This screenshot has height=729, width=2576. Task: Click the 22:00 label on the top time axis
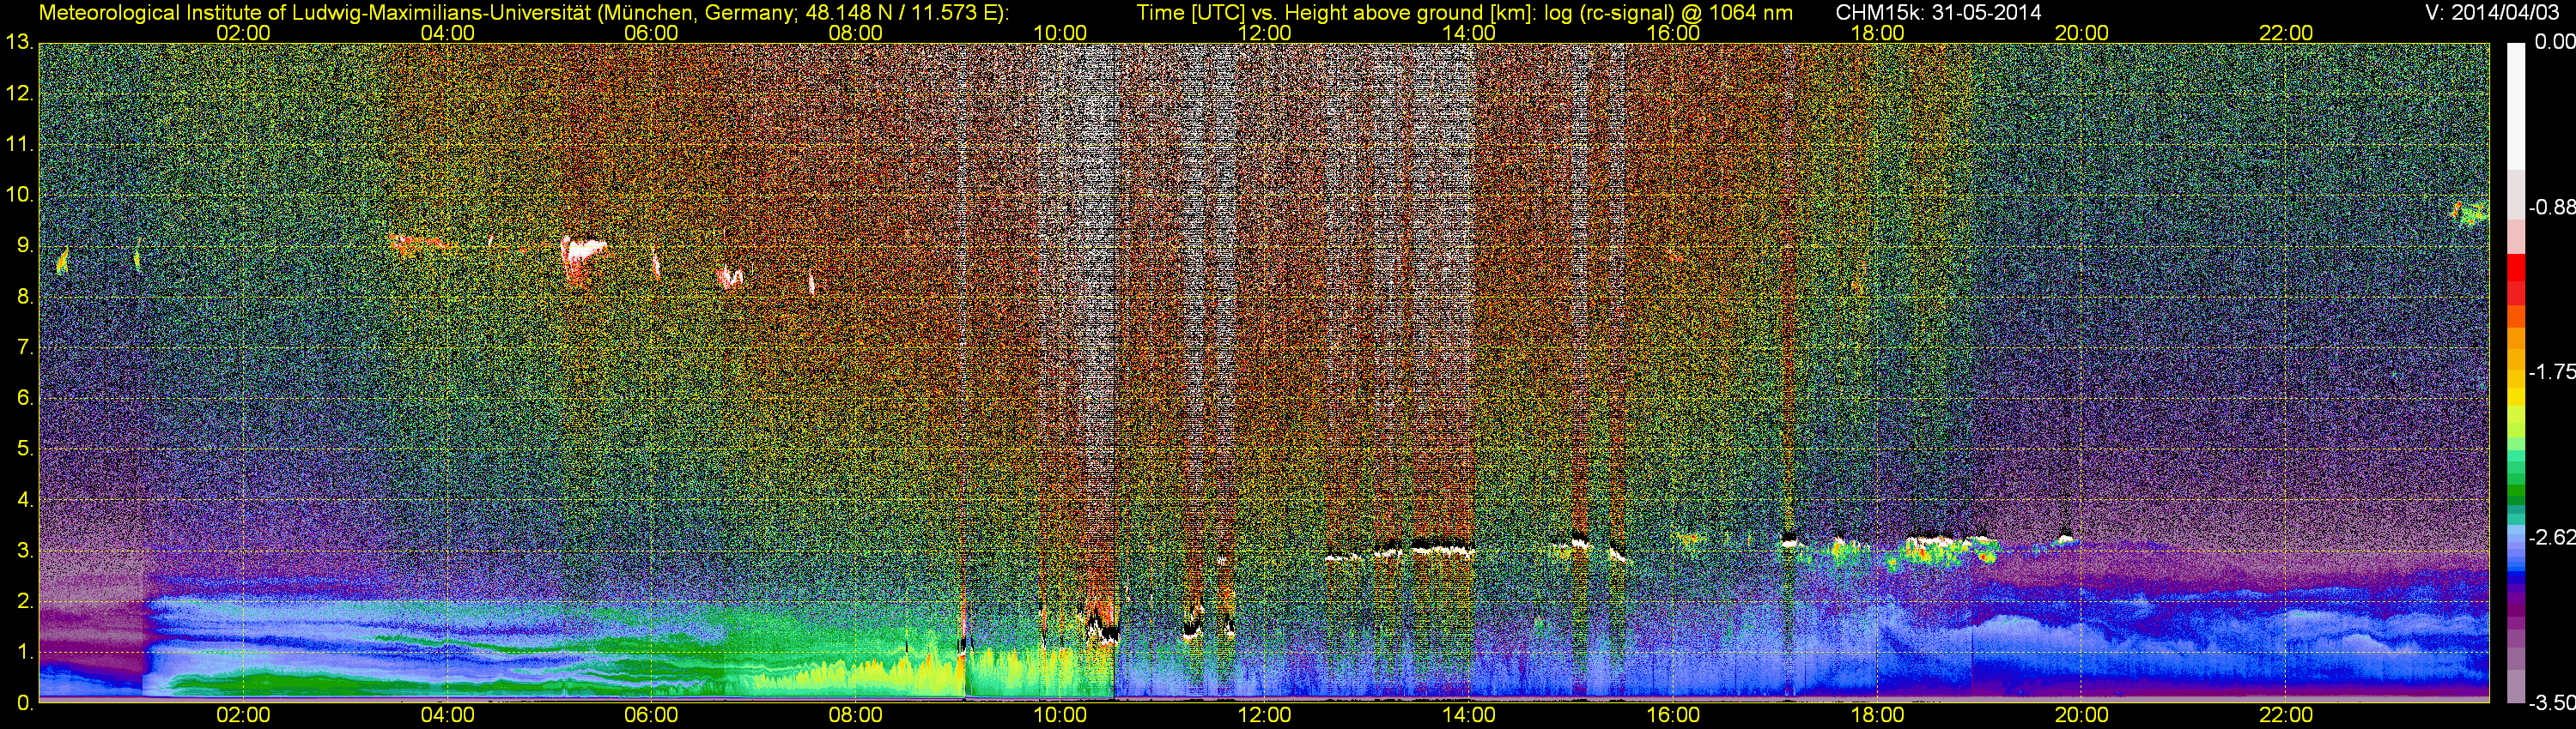point(2286,33)
